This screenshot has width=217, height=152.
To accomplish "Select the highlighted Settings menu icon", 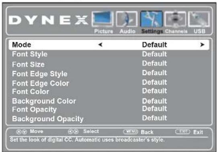I will [151, 19].
